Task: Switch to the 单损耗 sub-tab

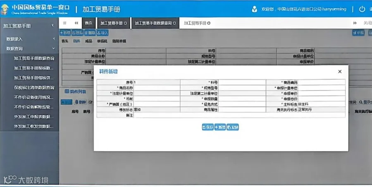Action: (102, 41)
